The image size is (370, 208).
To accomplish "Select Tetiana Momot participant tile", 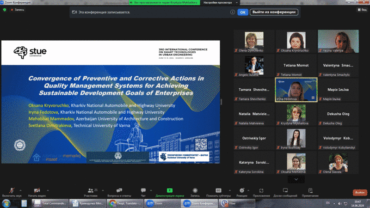I will tap(296, 66).
